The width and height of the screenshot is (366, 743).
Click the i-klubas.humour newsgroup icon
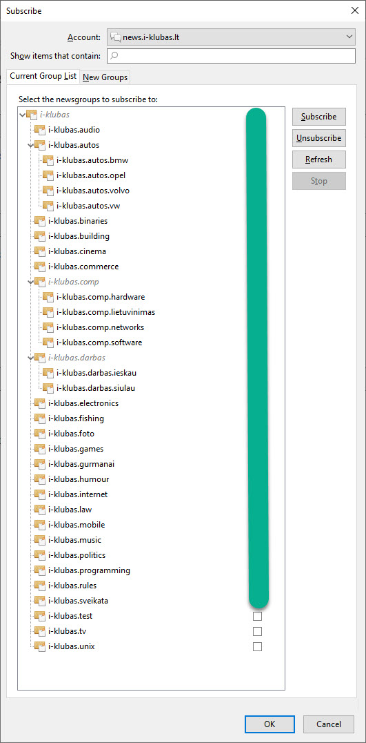coord(40,479)
